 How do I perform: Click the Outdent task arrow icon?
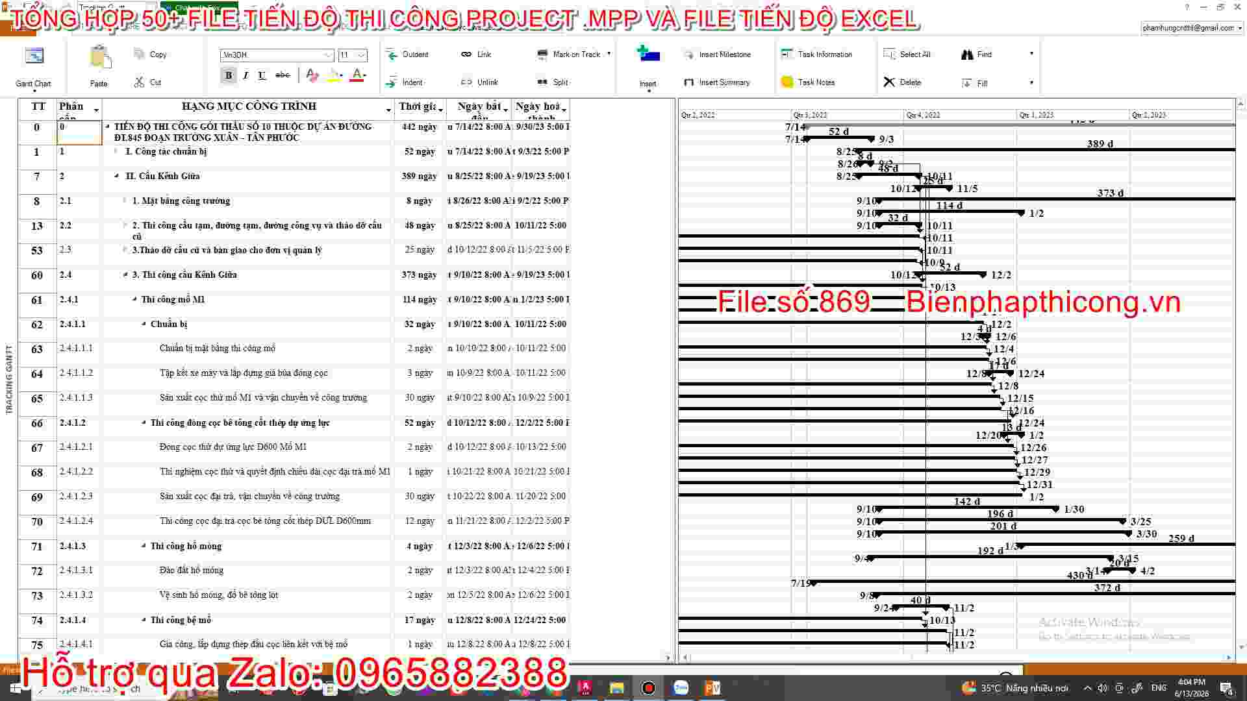tap(392, 55)
